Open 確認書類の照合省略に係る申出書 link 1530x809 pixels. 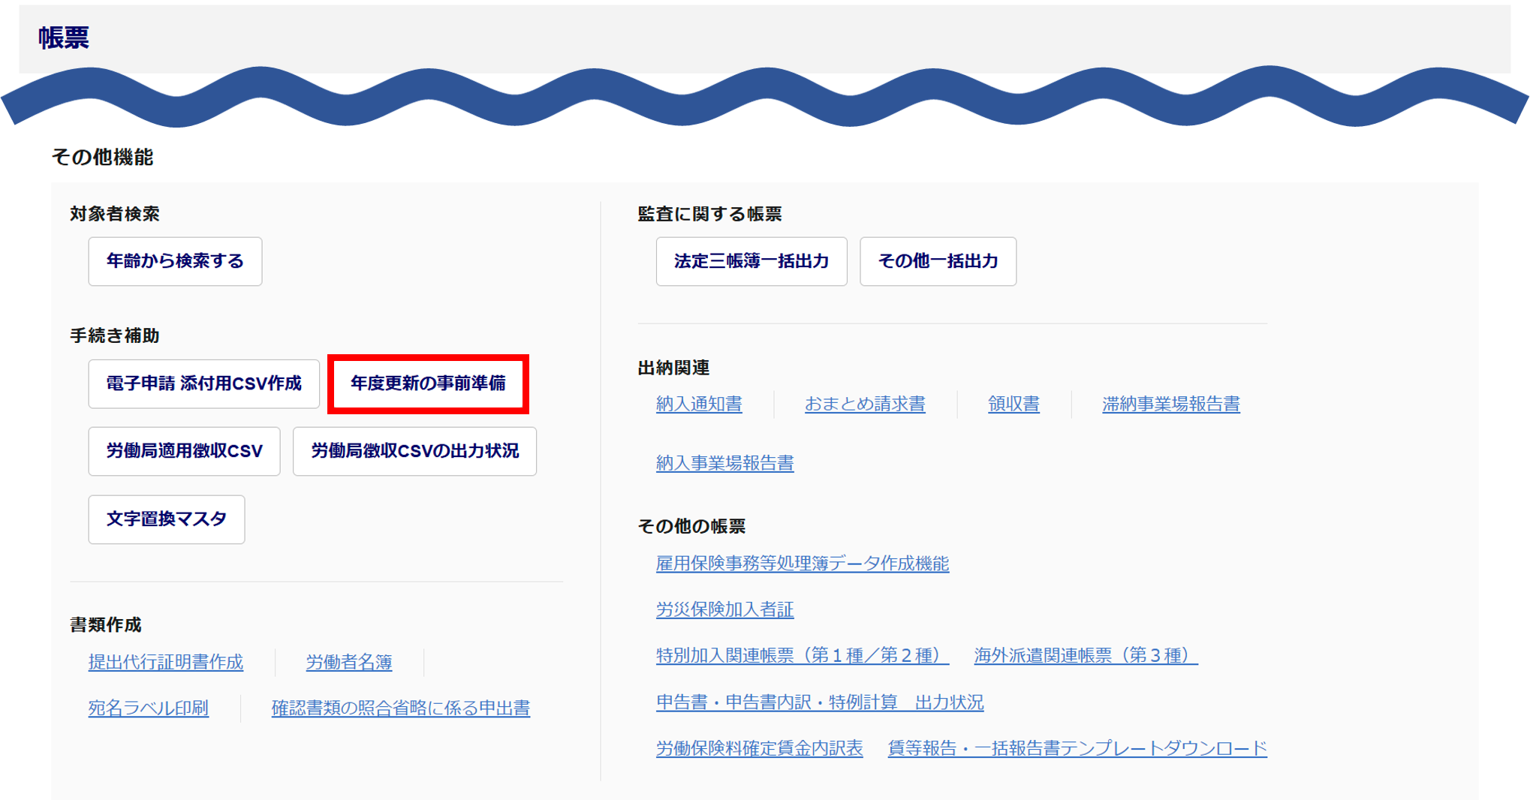401,708
